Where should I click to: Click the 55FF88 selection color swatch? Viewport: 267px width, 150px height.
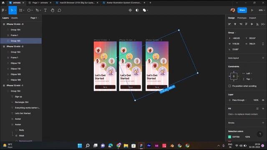tap(229, 137)
